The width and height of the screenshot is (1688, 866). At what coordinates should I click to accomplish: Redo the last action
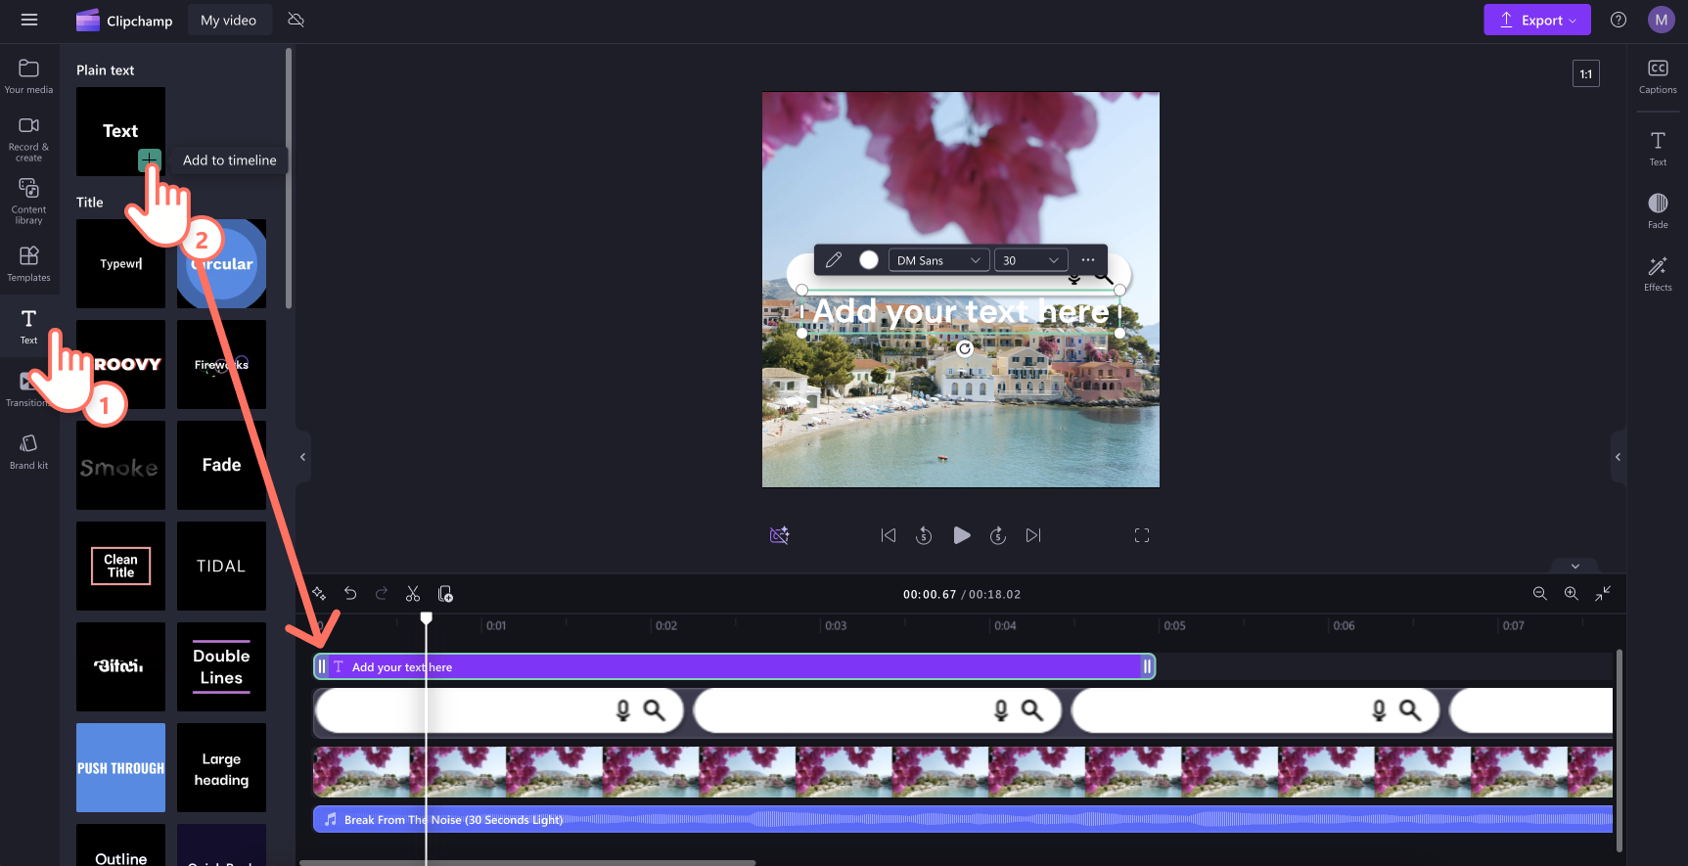tap(382, 593)
